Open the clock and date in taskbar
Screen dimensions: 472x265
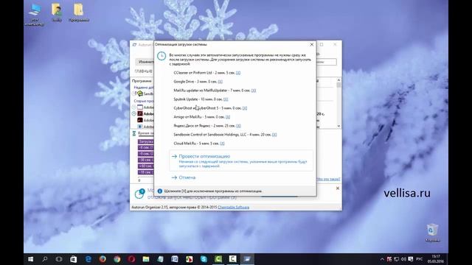436,259
